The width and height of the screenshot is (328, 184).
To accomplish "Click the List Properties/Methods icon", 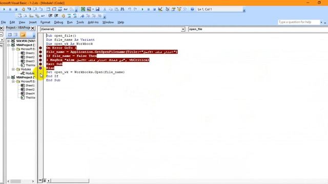I will click(19, 16).
